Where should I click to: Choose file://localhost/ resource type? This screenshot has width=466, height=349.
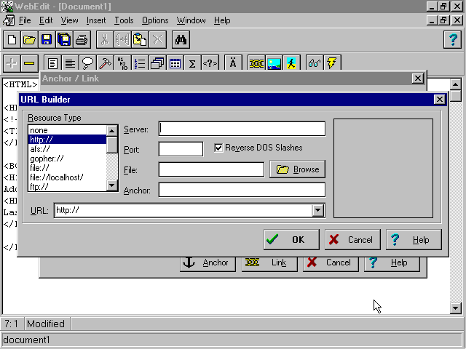56,177
